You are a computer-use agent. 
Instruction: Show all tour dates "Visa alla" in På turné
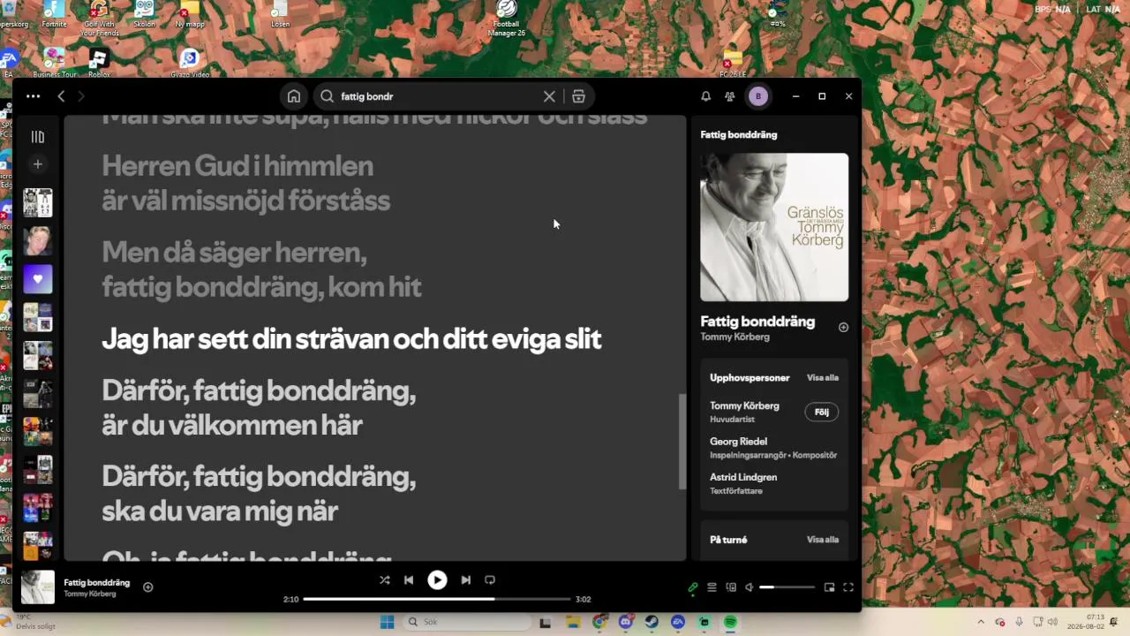pyautogui.click(x=823, y=540)
